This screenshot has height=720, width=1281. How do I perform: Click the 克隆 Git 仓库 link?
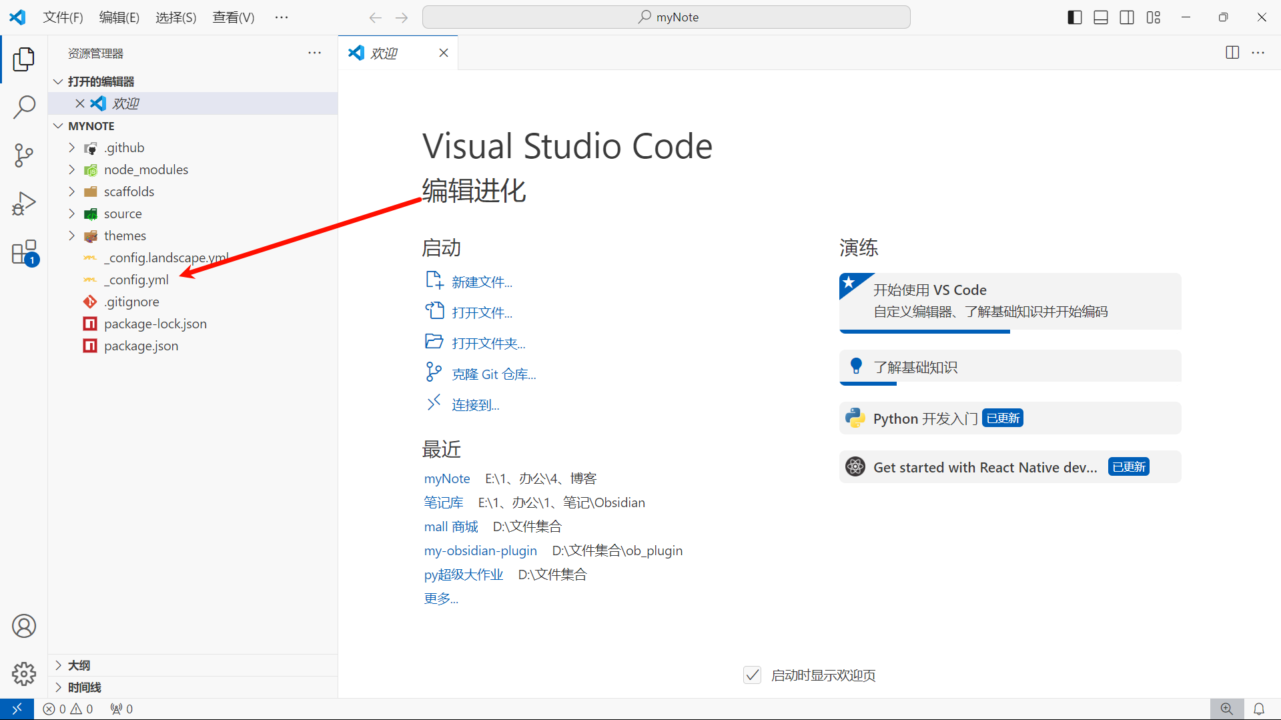coord(493,374)
